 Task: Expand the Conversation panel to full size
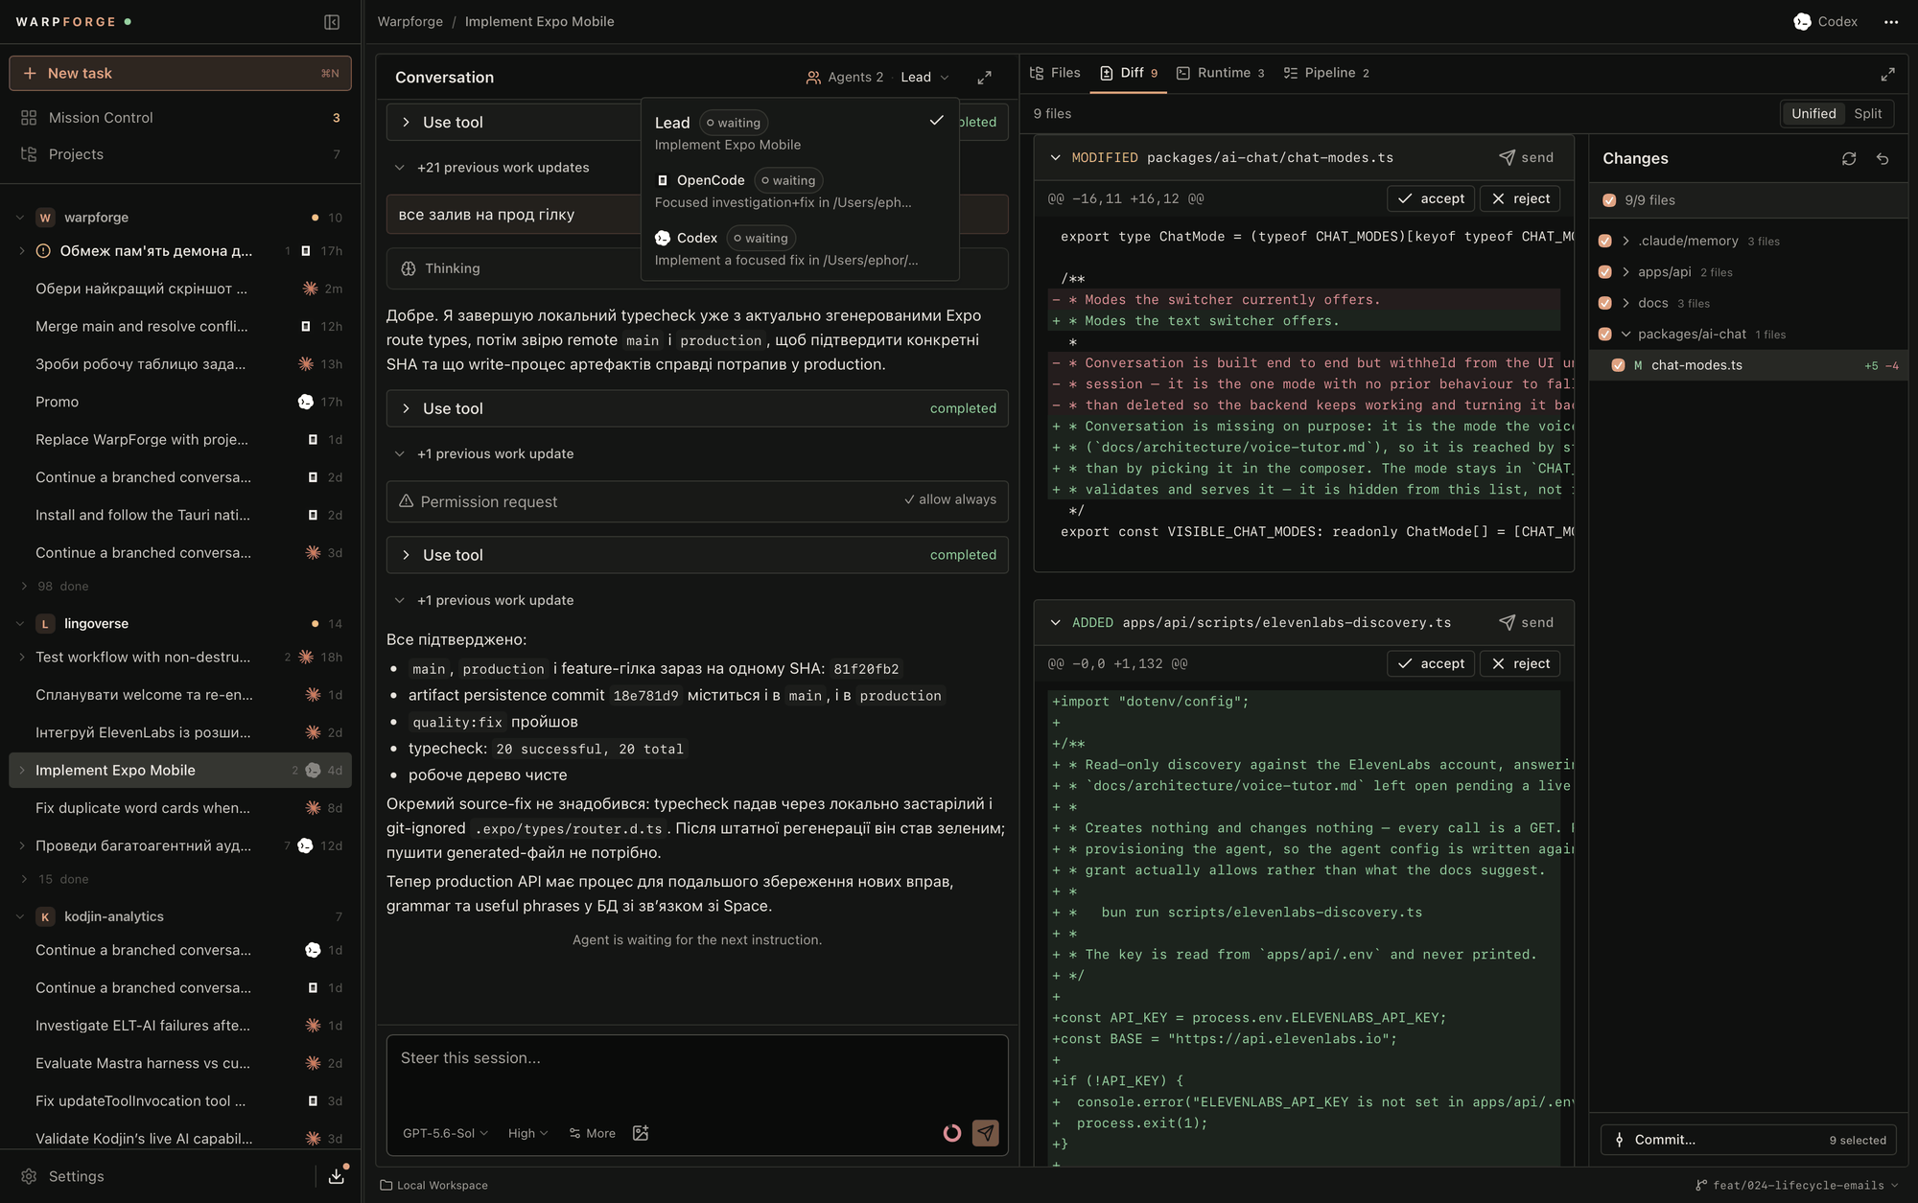(x=984, y=78)
